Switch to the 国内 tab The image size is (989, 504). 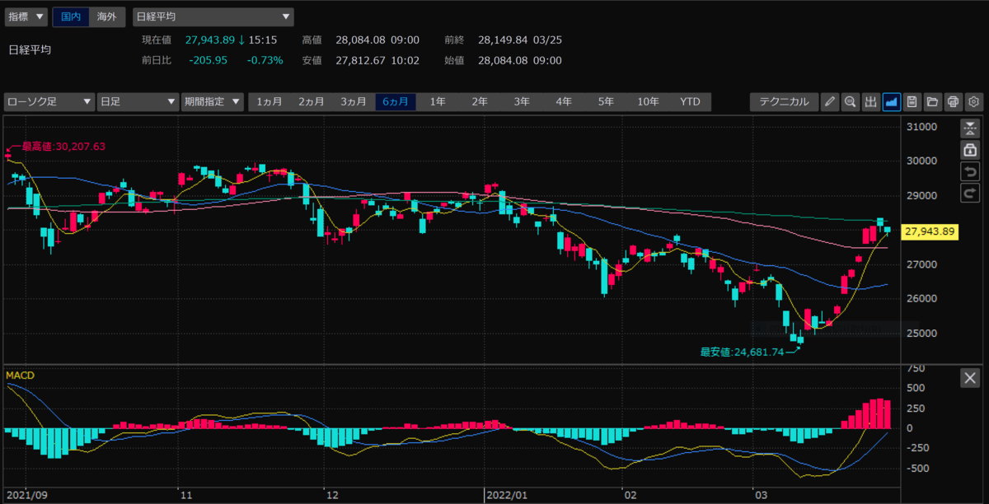coord(70,16)
